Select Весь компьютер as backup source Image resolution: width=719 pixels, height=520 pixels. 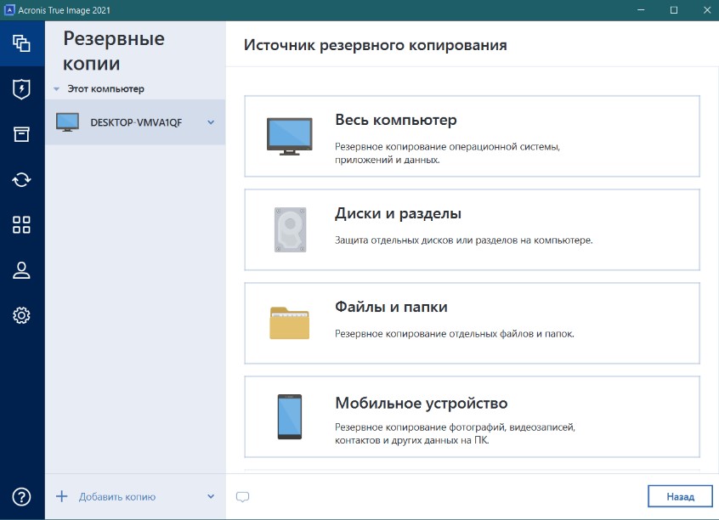tap(472, 136)
